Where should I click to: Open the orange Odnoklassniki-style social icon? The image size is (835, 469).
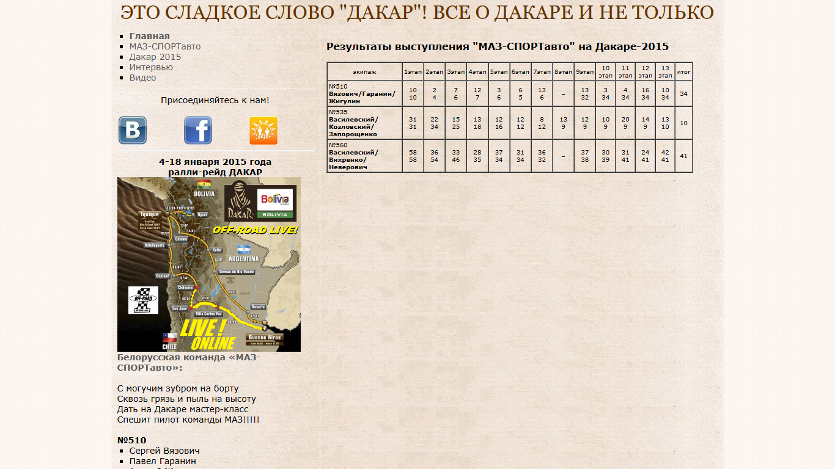click(x=263, y=131)
